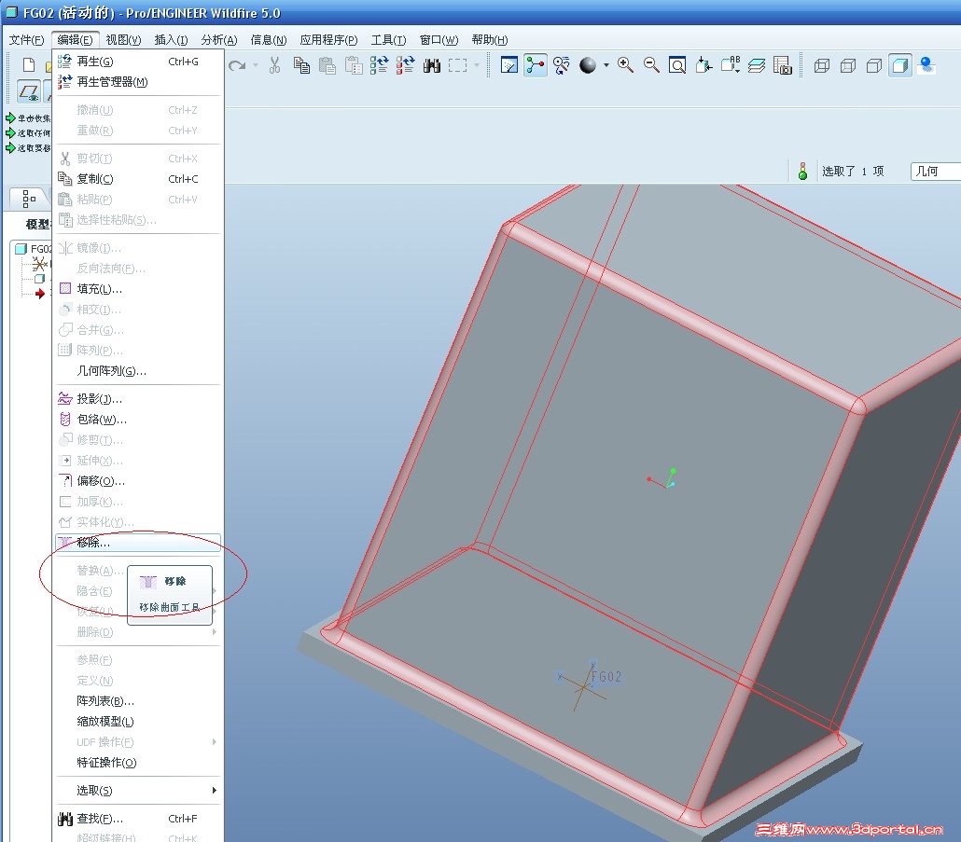
Task: Open the appearance gallery sphere icon
Action: 587,65
